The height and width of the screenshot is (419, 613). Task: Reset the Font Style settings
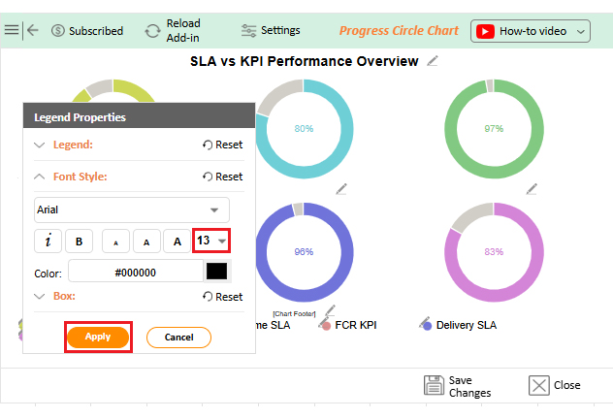pos(222,177)
